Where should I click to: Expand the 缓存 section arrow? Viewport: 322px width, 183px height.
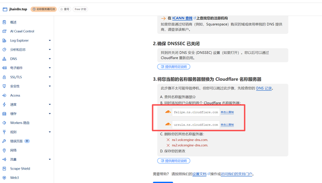click(x=50, y=113)
